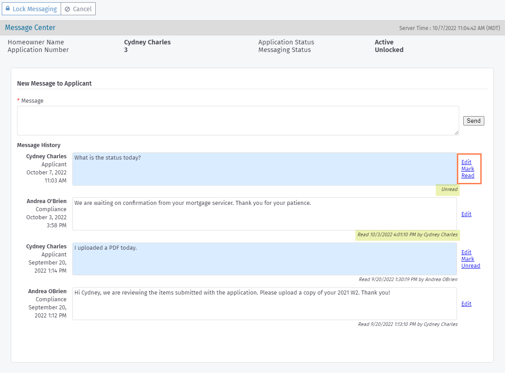Edit Cydney's 'What is the status today?' message
Viewport: 505px width, 373px height.
[466, 162]
